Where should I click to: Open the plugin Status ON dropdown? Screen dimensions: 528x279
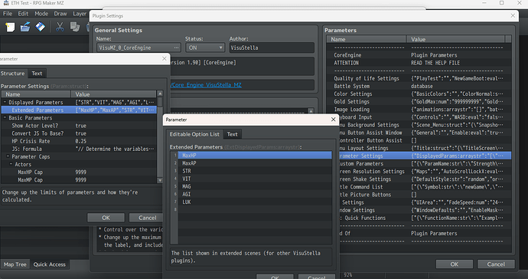205,48
